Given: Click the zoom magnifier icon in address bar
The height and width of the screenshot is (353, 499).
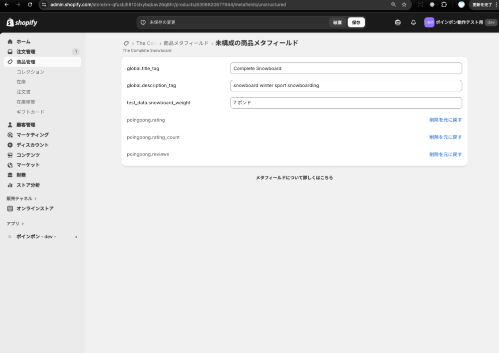Looking at the screenshot, I should click(393, 4).
